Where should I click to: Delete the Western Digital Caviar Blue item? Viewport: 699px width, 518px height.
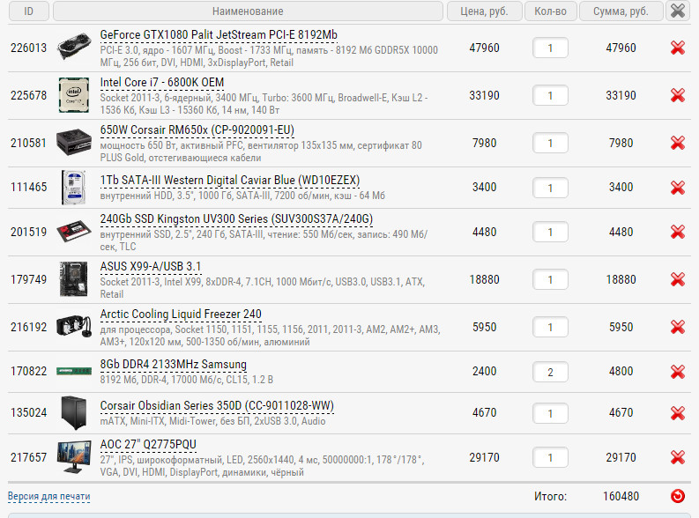(678, 188)
